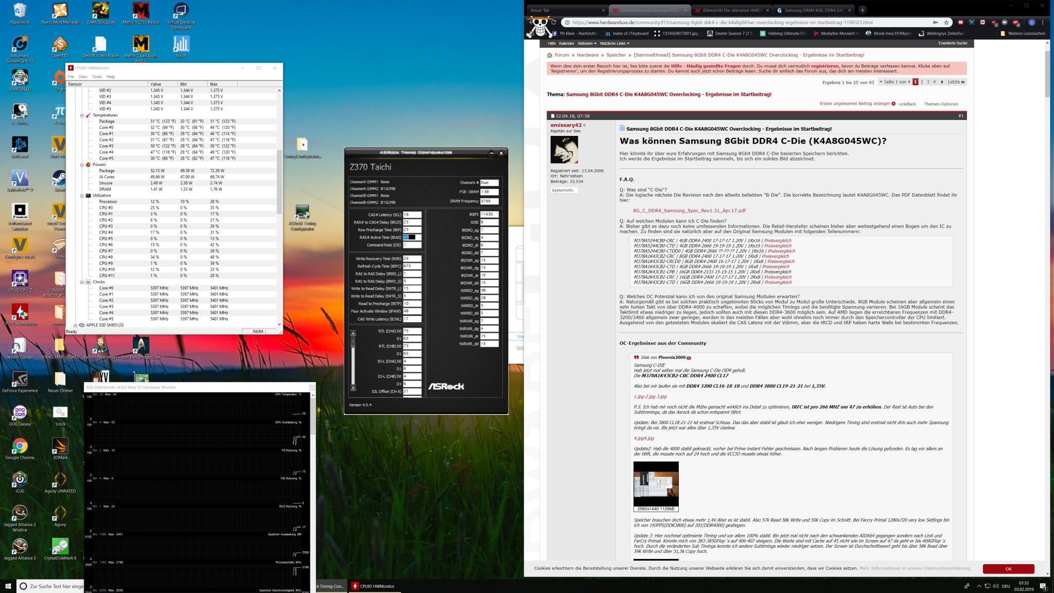
Task: Select the fpsVR desktop icon
Action: [x=181, y=47]
